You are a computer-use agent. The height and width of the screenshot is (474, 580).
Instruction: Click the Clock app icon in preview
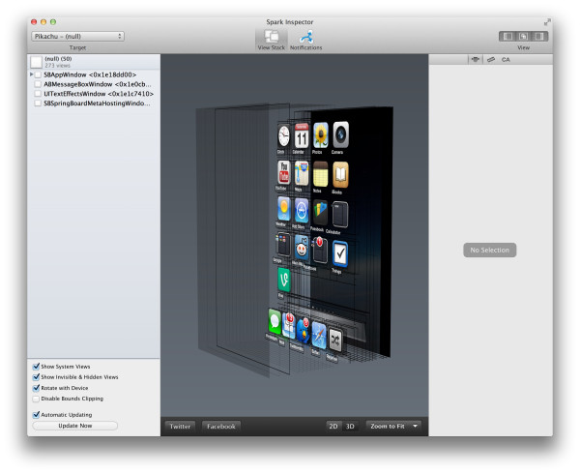coord(283,136)
